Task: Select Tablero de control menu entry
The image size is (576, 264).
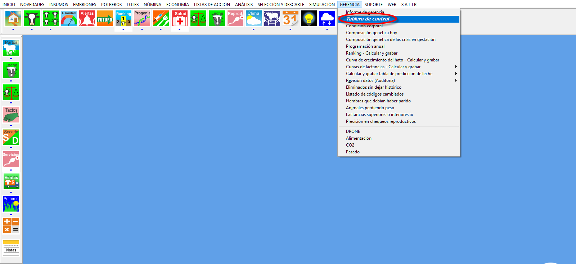Action: [368, 19]
